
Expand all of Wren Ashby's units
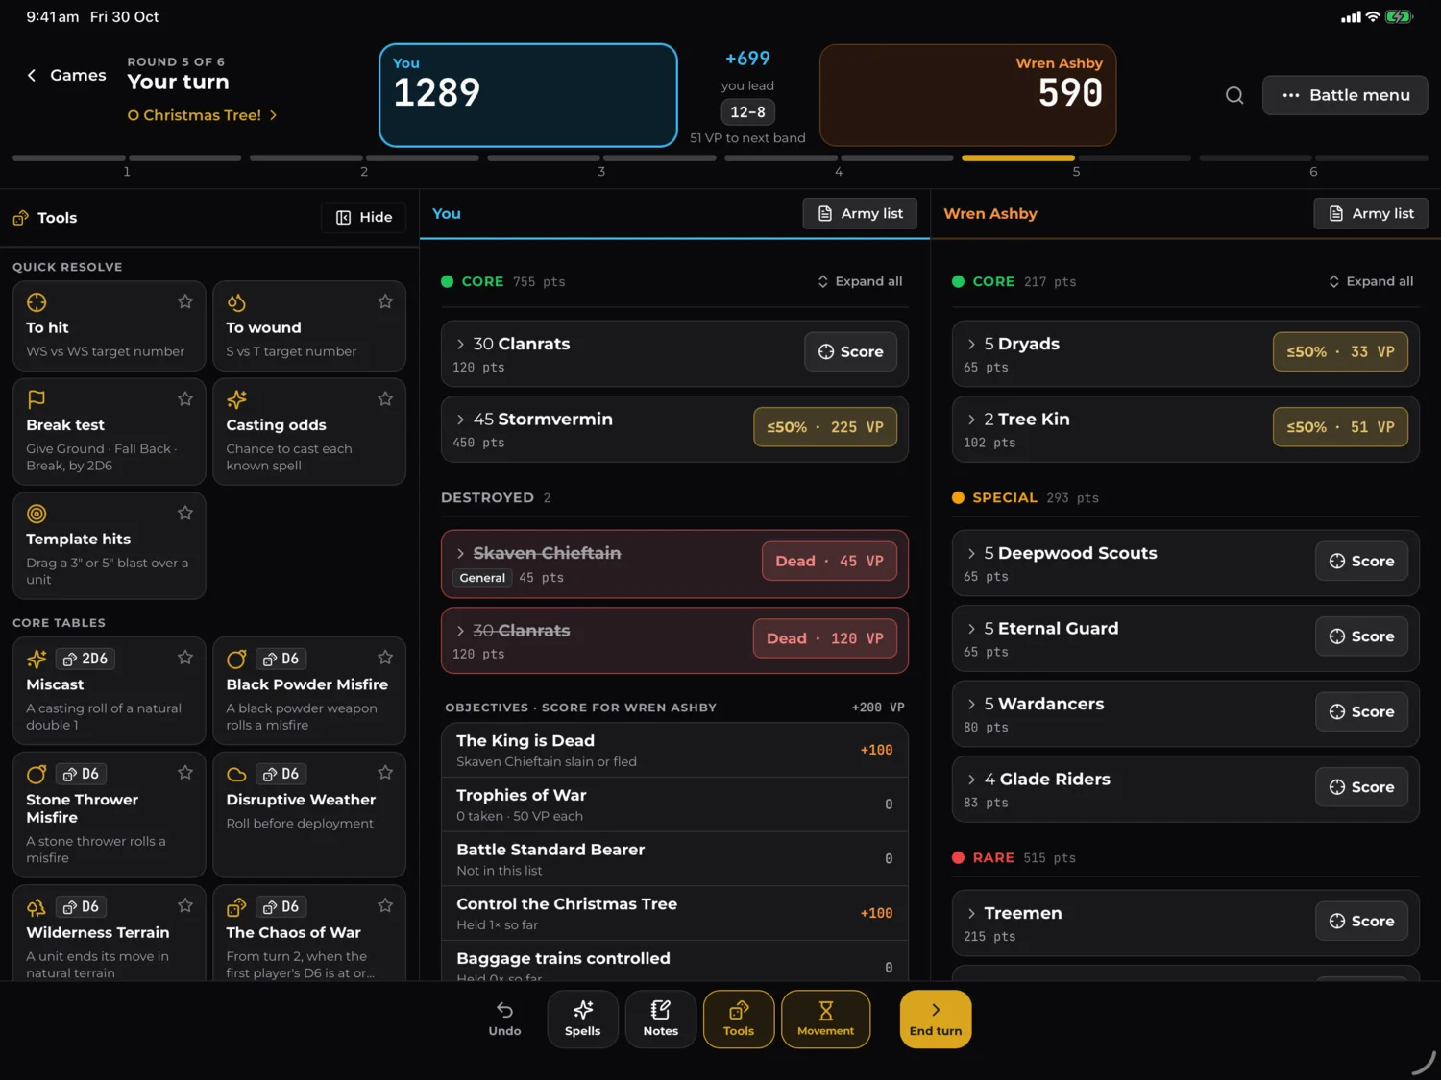1371,281
